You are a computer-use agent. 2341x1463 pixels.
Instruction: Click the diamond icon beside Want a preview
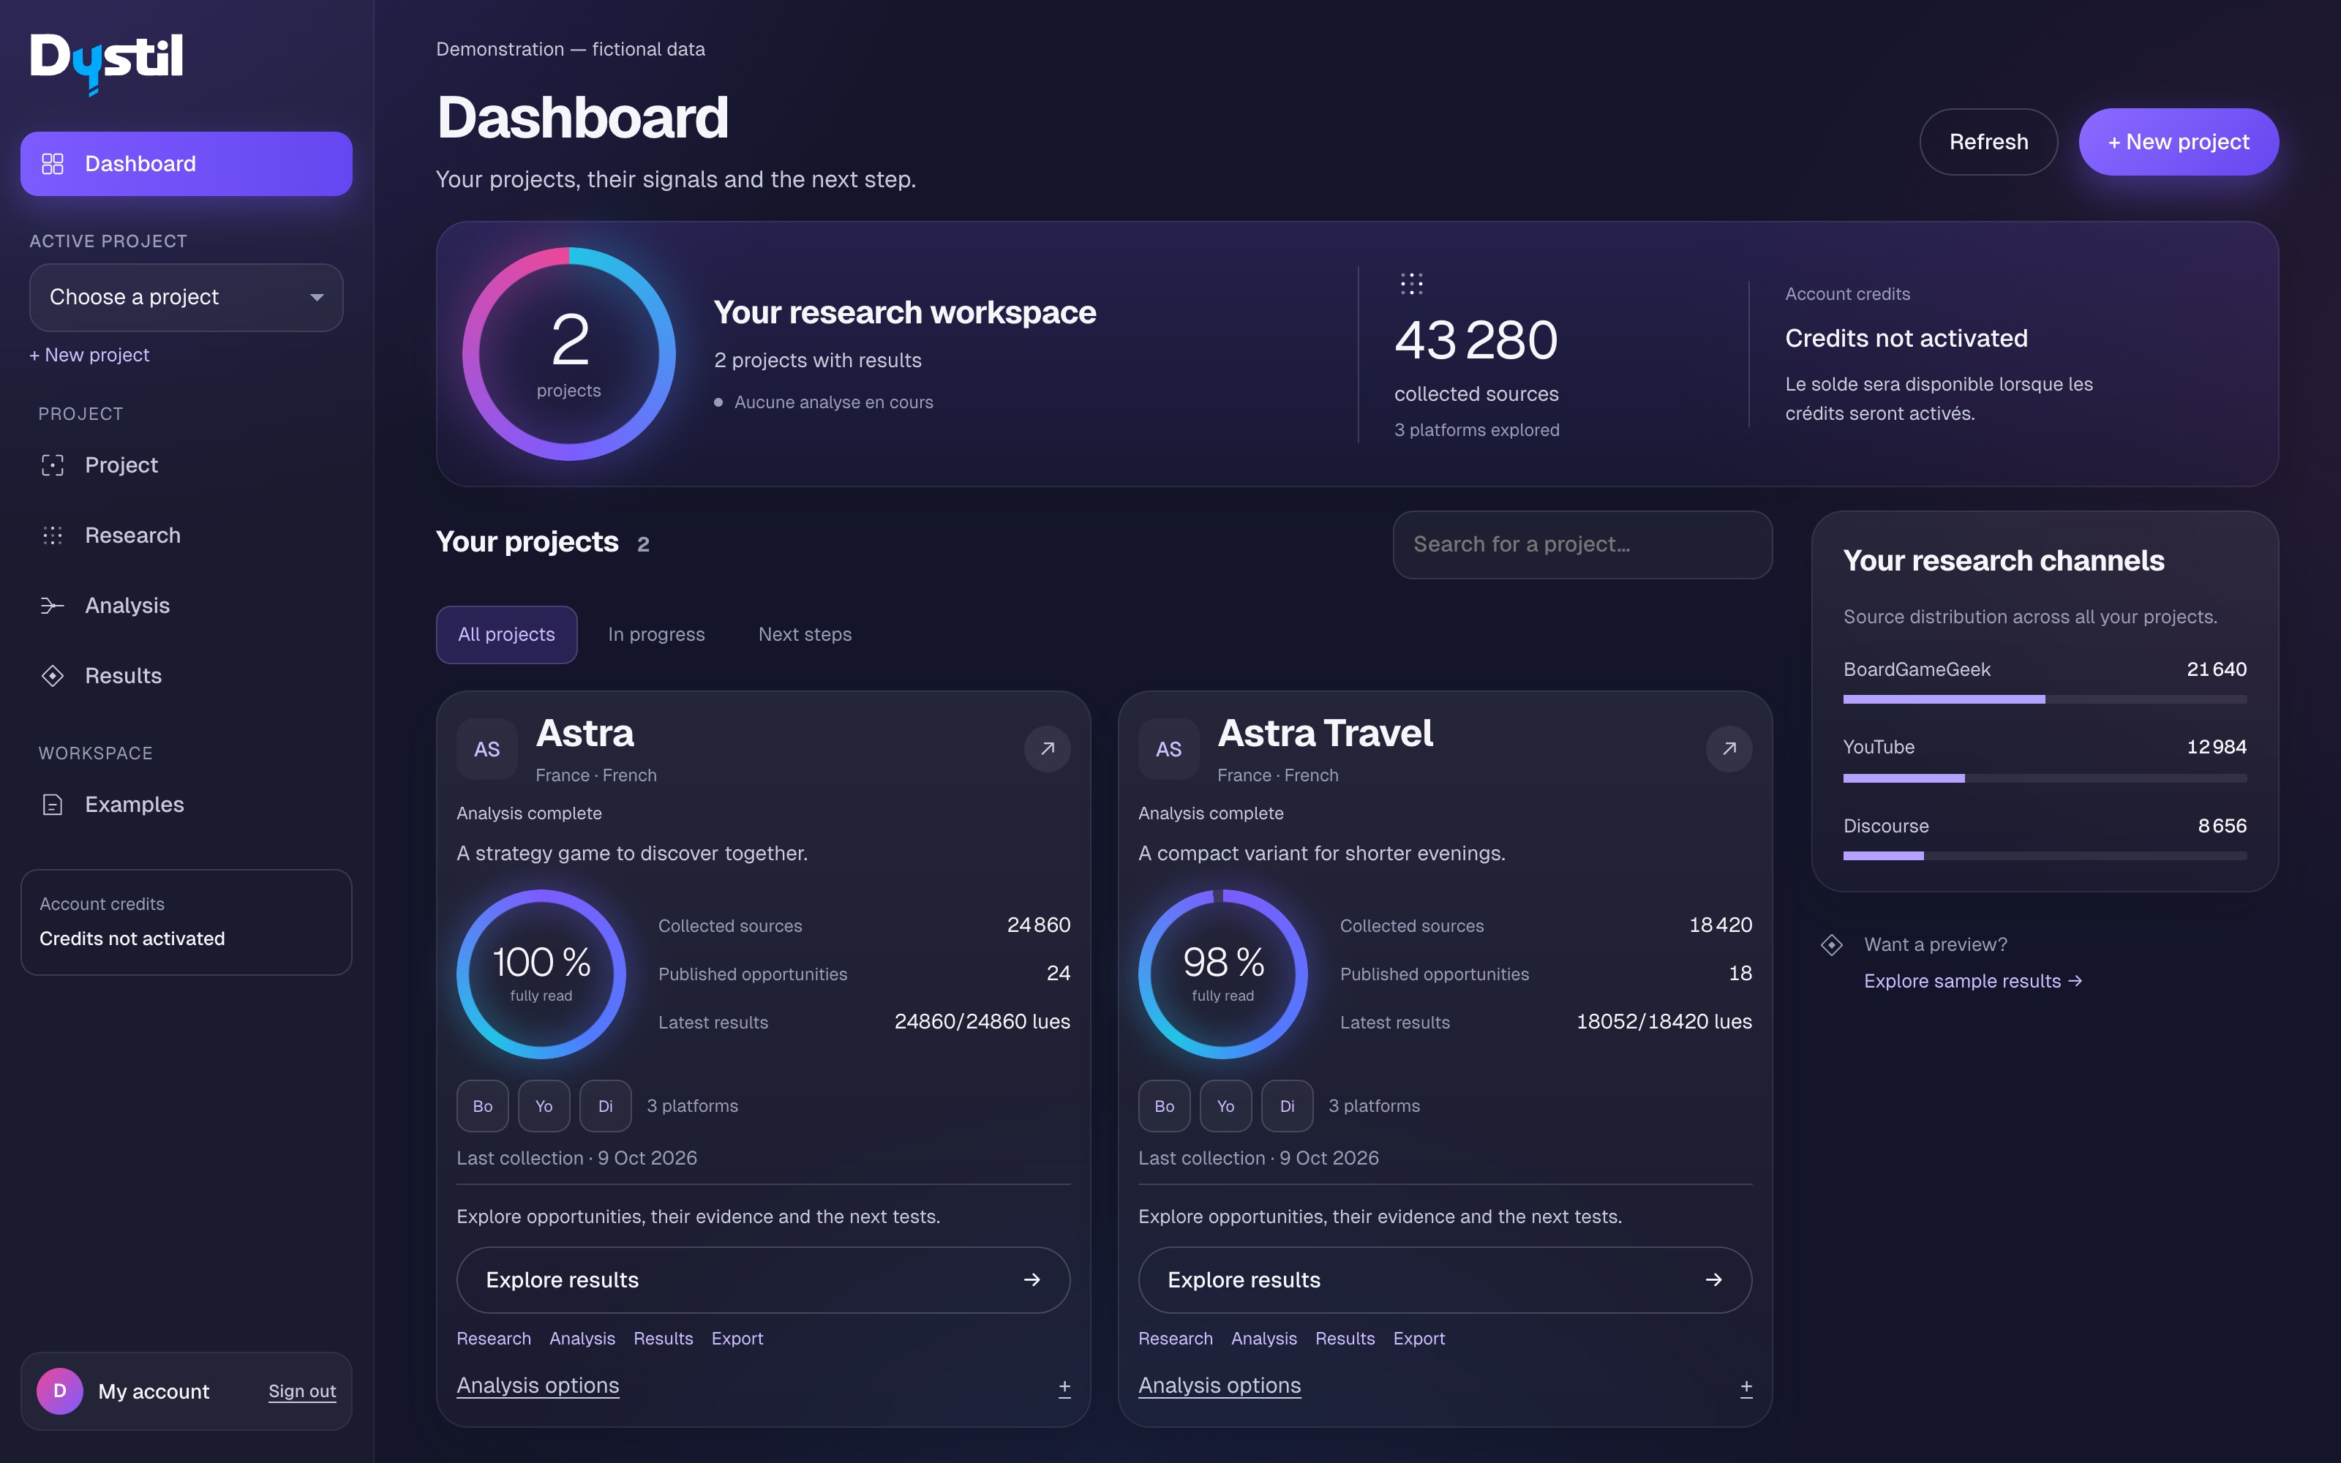[1832, 944]
